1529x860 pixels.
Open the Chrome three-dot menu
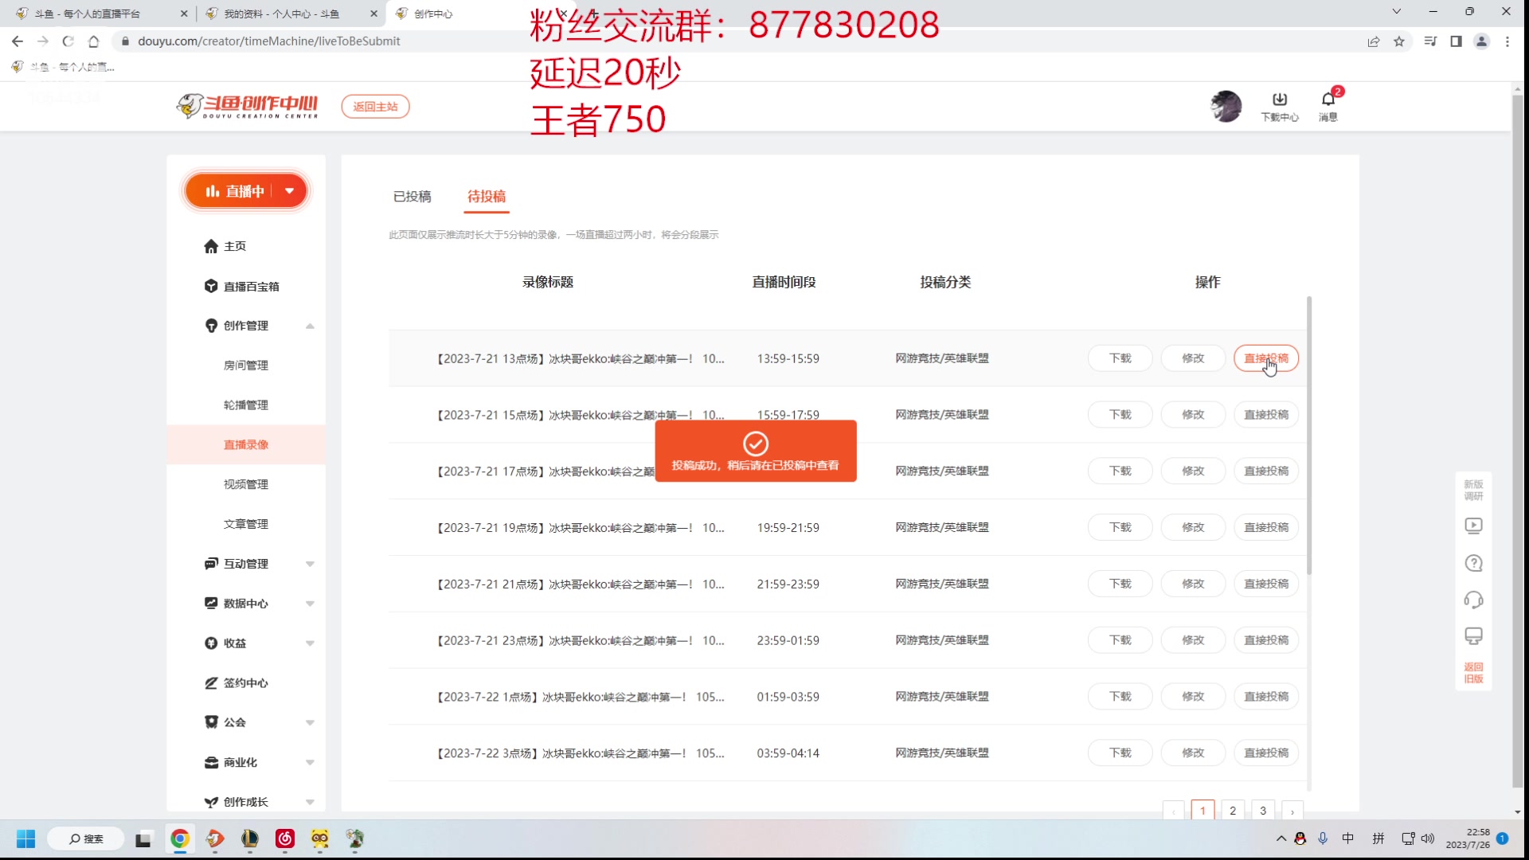pos(1507,41)
